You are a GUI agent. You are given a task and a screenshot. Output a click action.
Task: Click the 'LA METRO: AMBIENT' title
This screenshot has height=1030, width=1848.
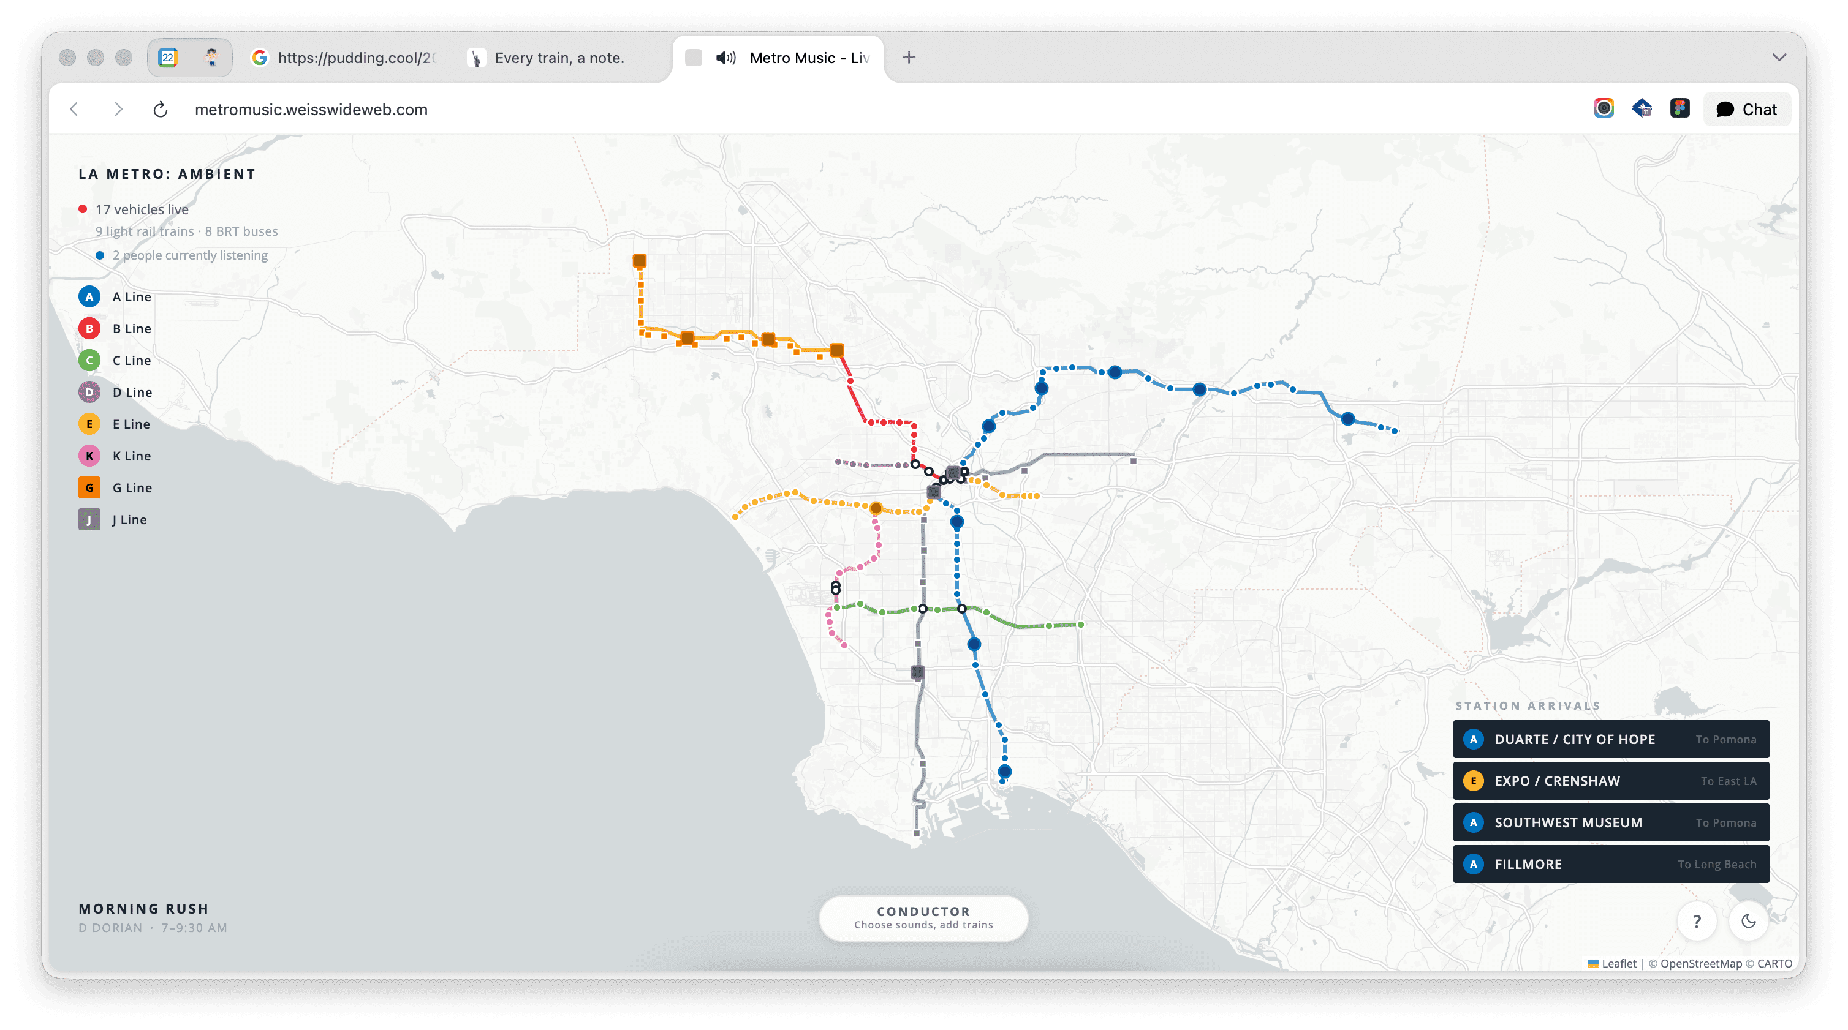[167, 174]
